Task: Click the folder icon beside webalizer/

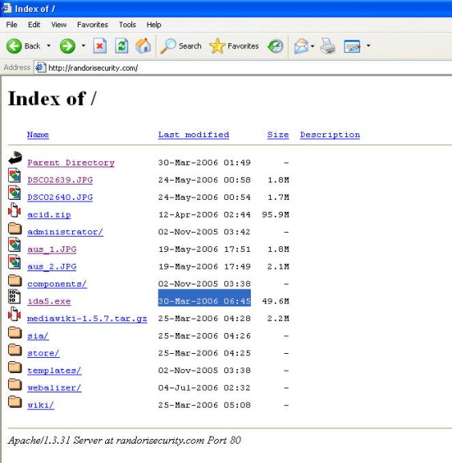Action: click(x=14, y=384)
